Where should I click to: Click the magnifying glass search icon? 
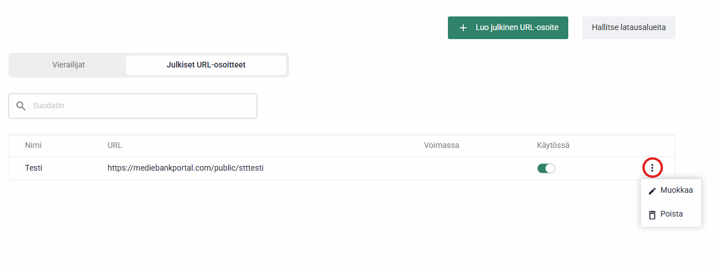pos(21,106)
